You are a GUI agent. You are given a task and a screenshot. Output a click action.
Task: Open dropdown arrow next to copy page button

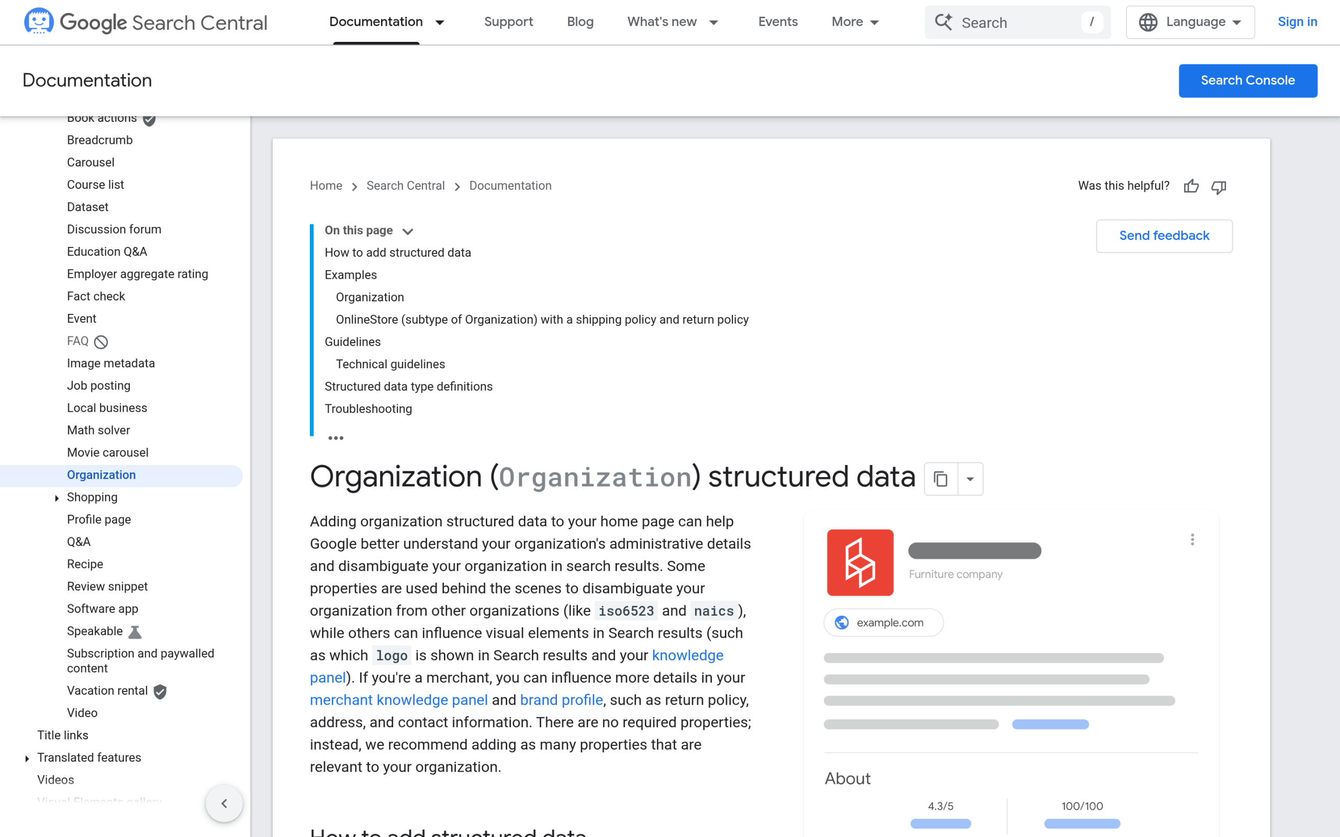point(970,479)
